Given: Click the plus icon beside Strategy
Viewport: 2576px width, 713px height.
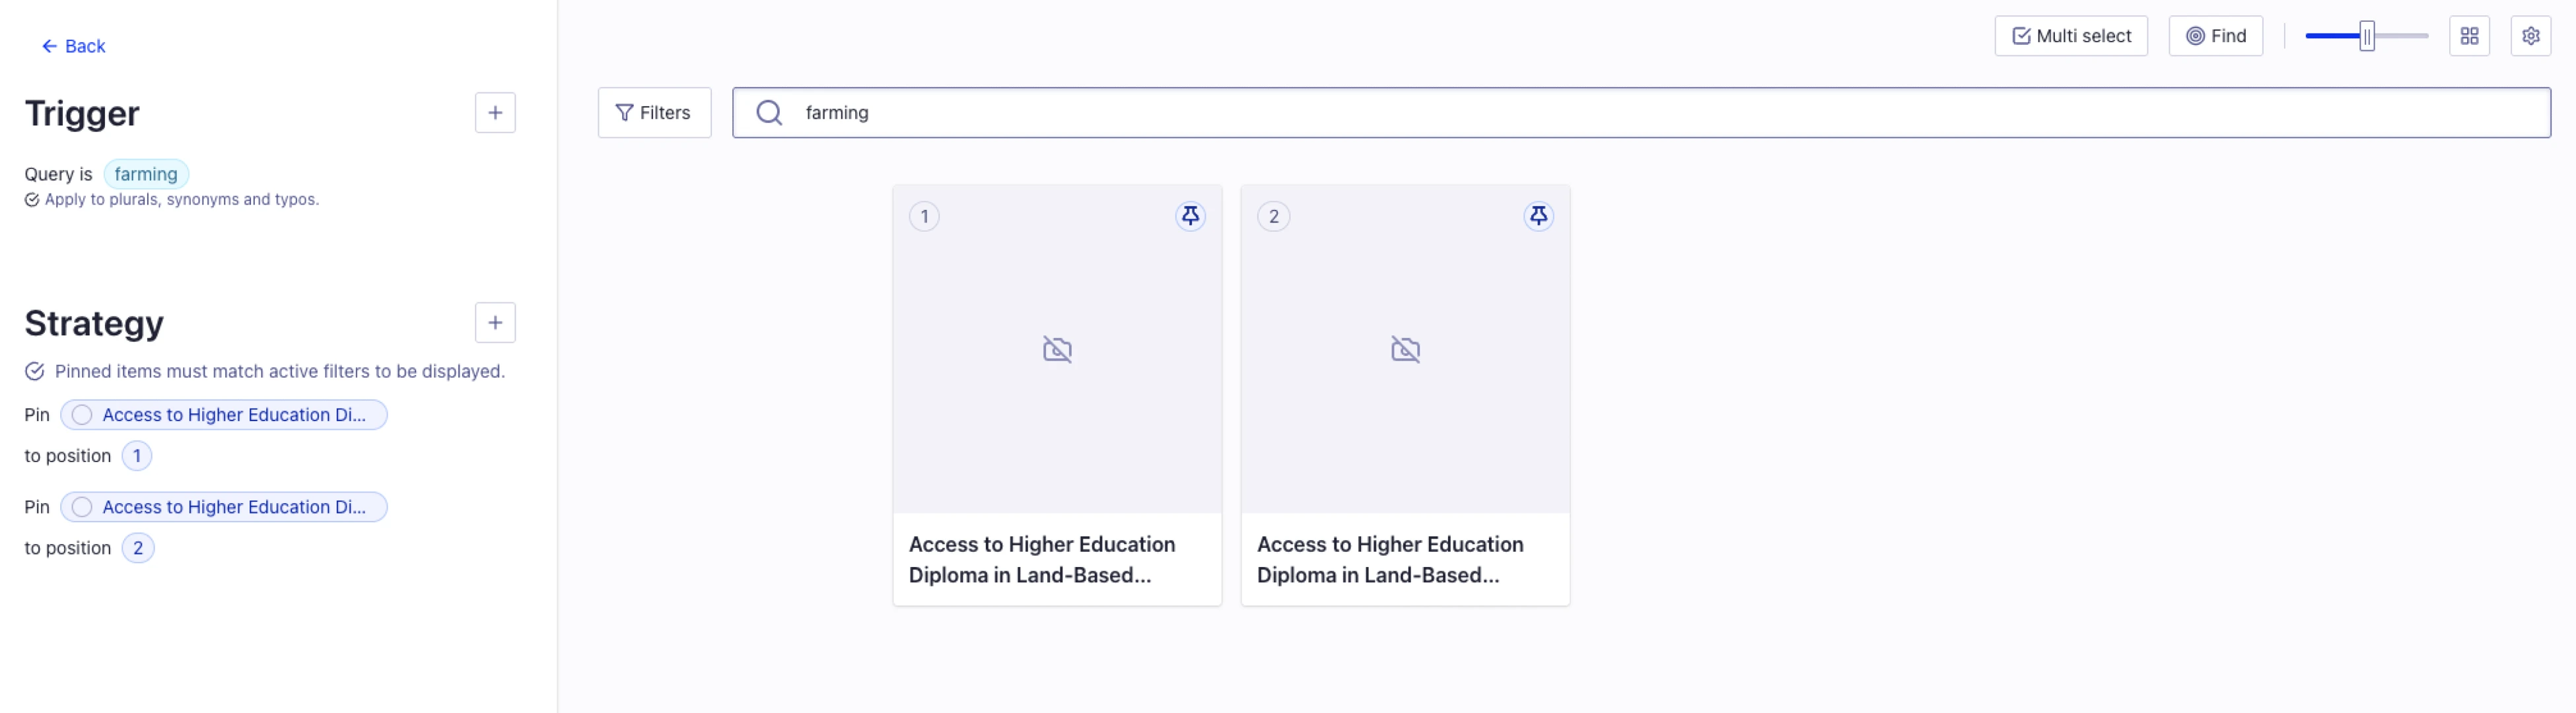Looking at the screenshot, I should [x=495, y=323].
